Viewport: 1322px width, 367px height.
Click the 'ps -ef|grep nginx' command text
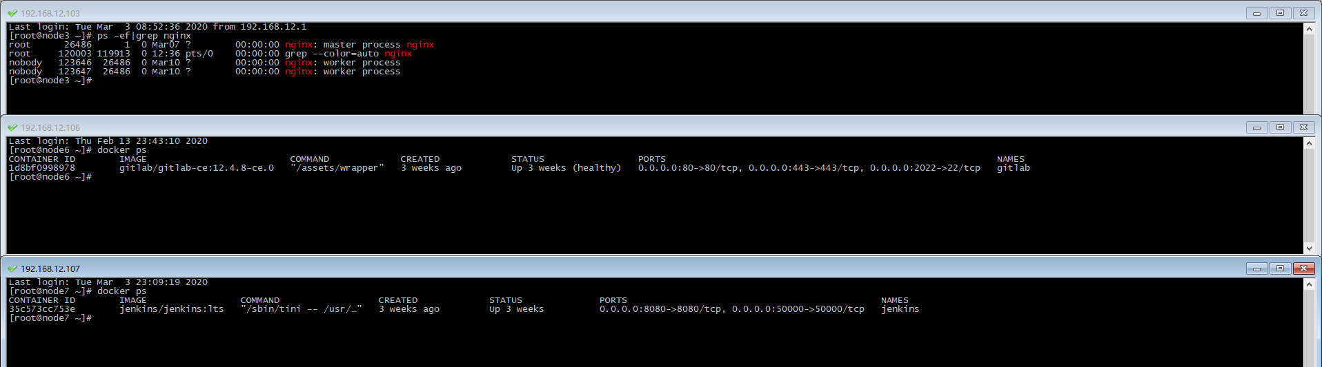[x=144, y=36]
